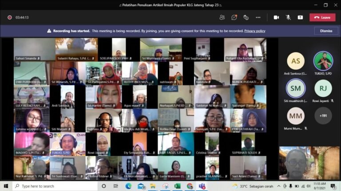
Task: Click the self-view video thumbnail
Action: (x=309, y=163)
